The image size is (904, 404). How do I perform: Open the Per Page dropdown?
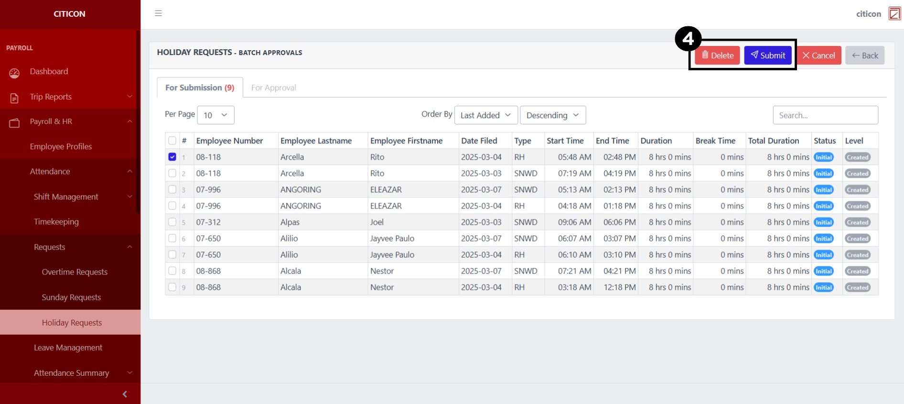click(215, 115)
